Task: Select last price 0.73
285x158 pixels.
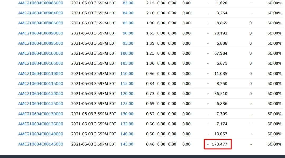Action: coord(150,93)
